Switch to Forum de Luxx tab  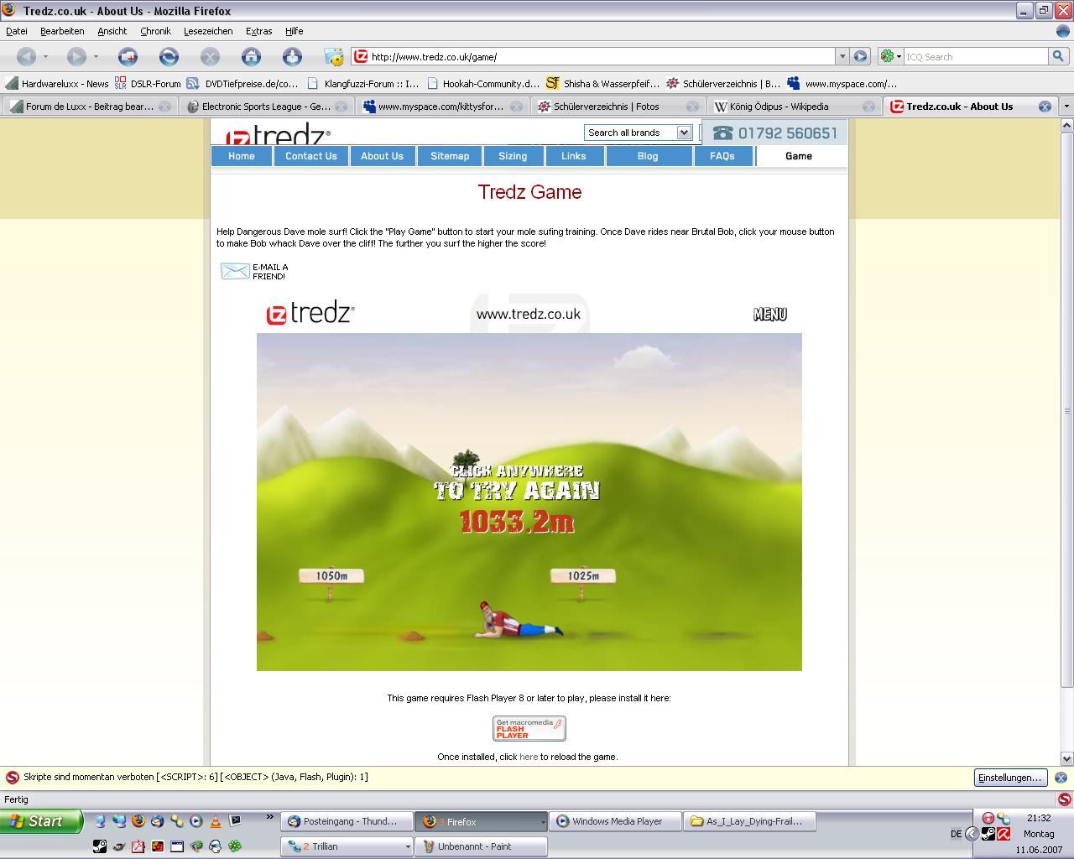pyautogui.click(x=89, y=107)
